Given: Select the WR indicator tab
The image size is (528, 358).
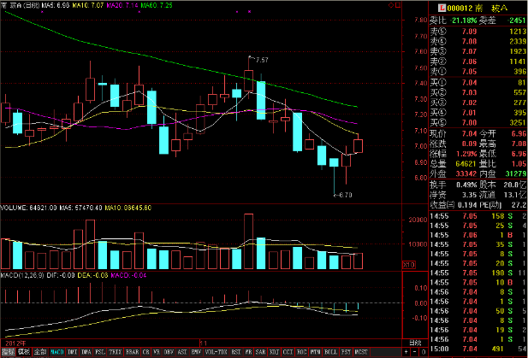Looking at the screenshot, I should pos(248,352).
